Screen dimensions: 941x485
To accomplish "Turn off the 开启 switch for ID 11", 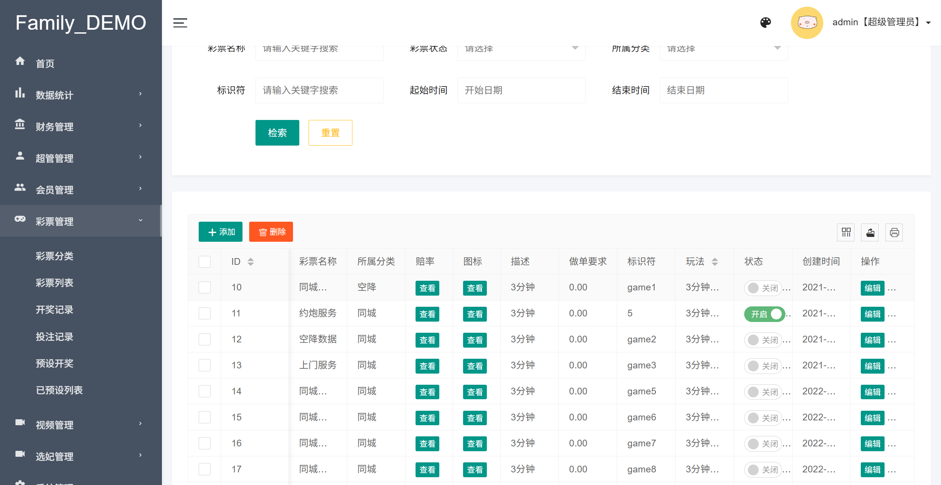I will [764, 314].
